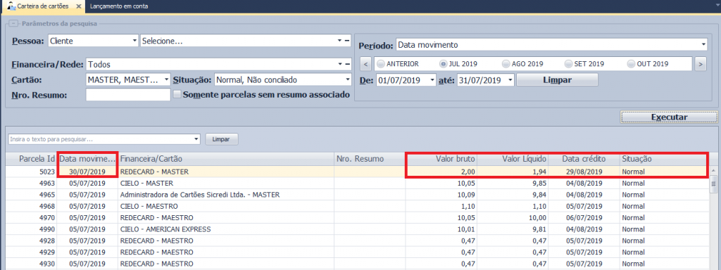Select the SET 2019 radio button
The height and width of the screenshot is (270, 721).
tap(568, 64)
